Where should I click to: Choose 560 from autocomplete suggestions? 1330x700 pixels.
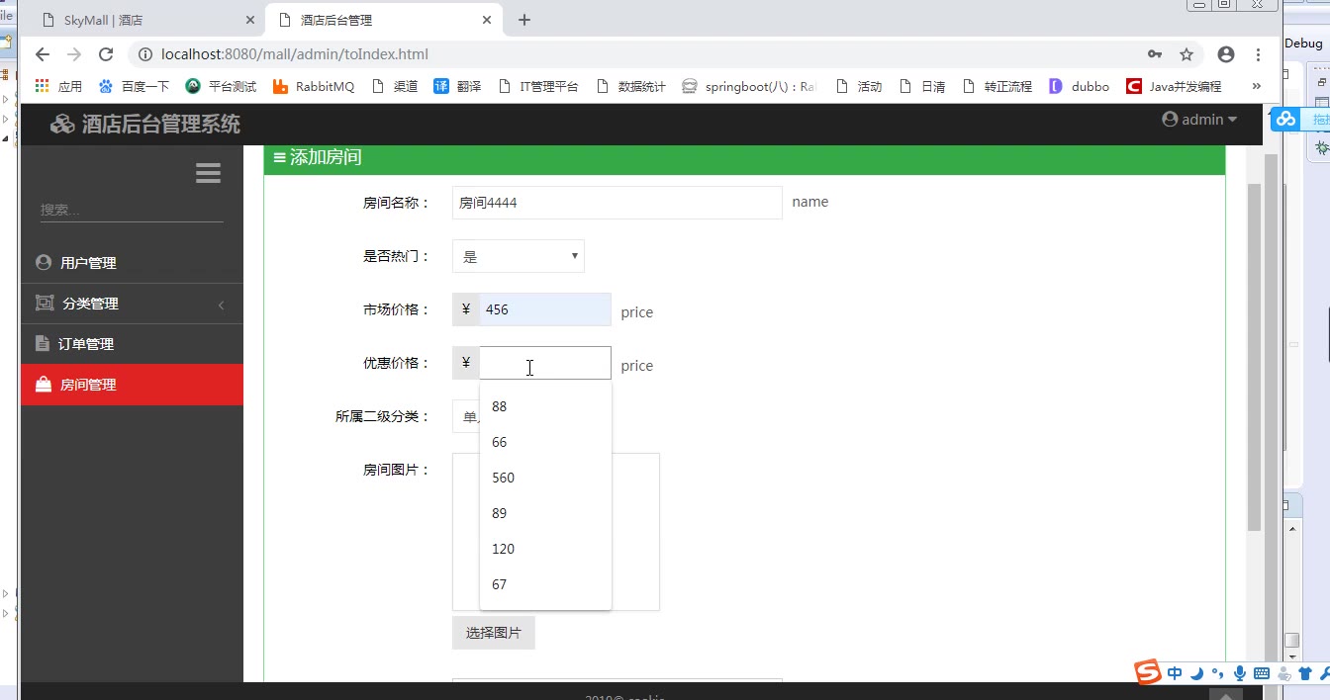tap(545, 478)
